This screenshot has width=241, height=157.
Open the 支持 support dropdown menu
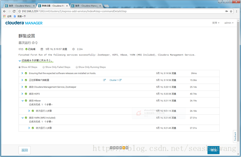tap(216, 23)
